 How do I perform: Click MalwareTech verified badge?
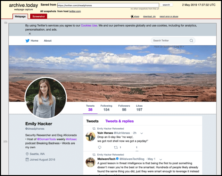pyautogui.click(x=117, y=159)
